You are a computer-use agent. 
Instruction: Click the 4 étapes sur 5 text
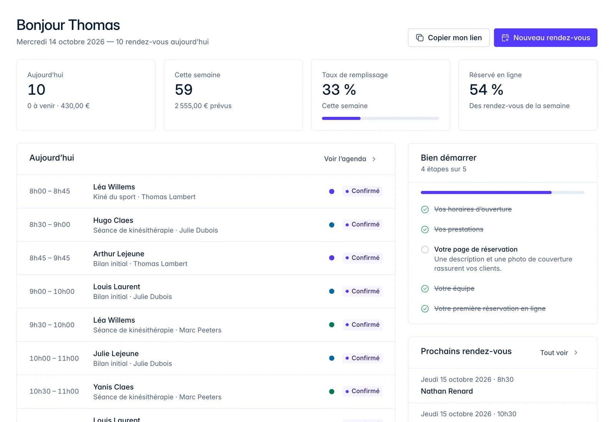tap(444, 169)
